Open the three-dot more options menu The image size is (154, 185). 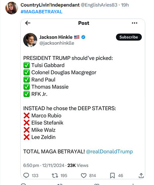tap(134, 23)
